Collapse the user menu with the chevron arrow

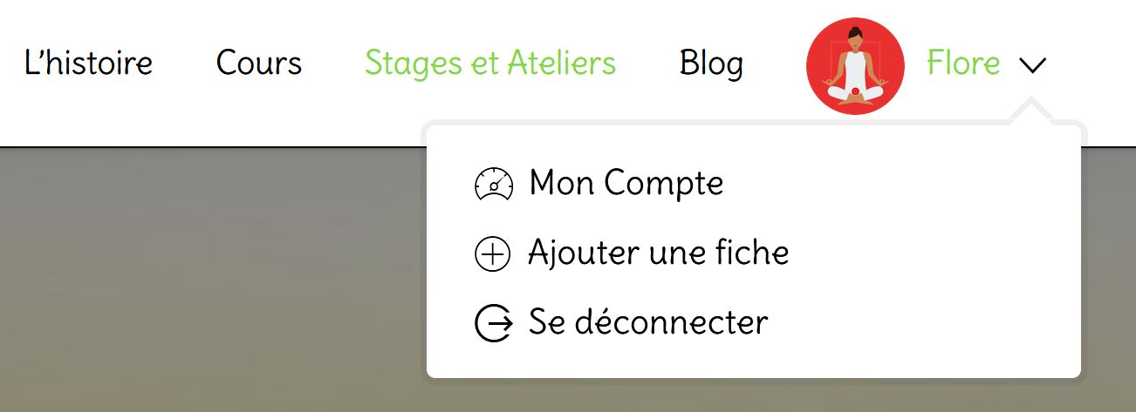coord(1031,65)
